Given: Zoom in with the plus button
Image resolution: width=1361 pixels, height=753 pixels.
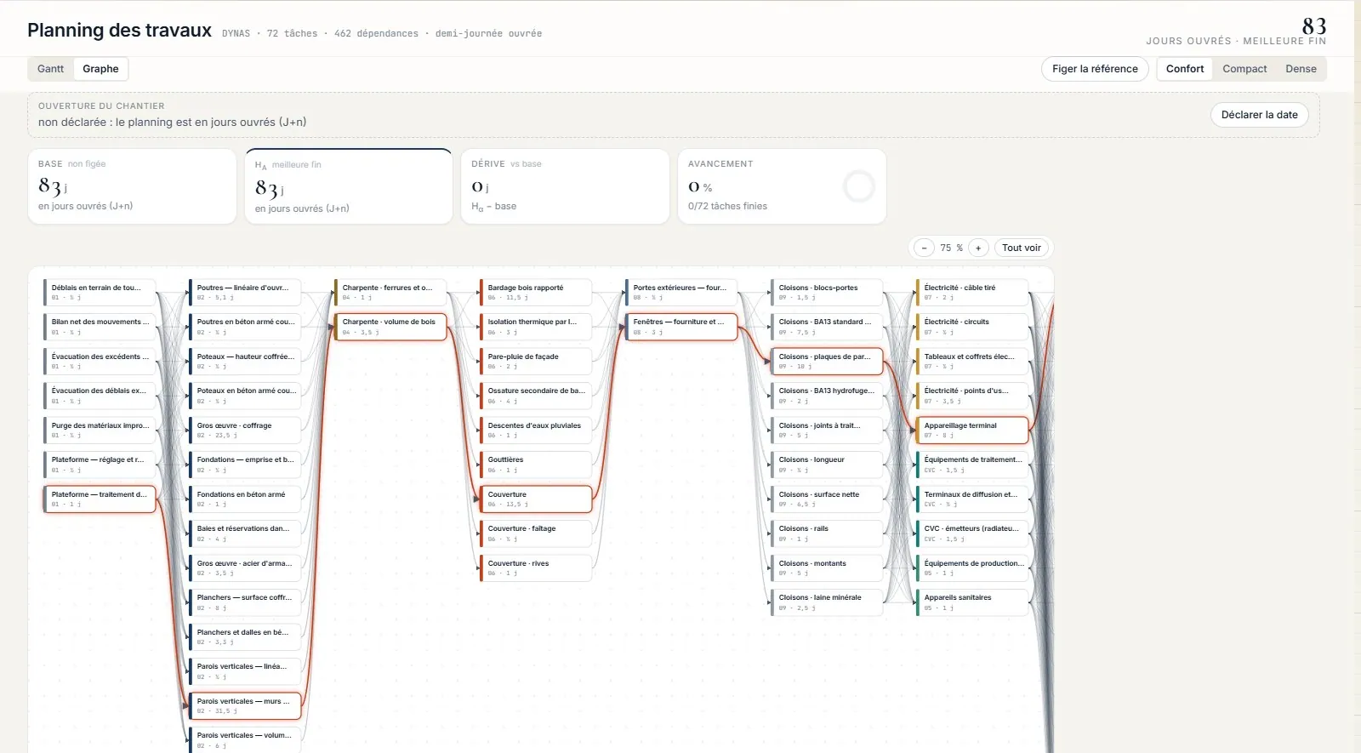Looking at the screenshot, I should (978, 248).
